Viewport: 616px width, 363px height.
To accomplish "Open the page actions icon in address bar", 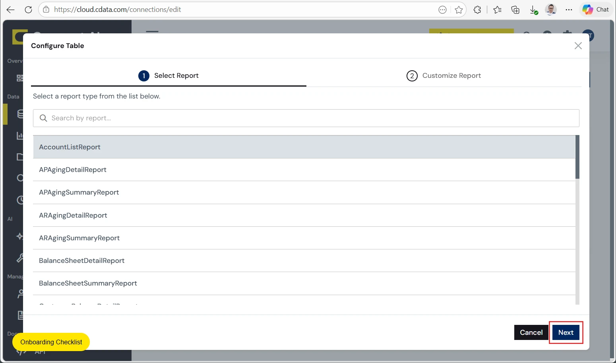I will pyautogui.click(x=442, y=10).
